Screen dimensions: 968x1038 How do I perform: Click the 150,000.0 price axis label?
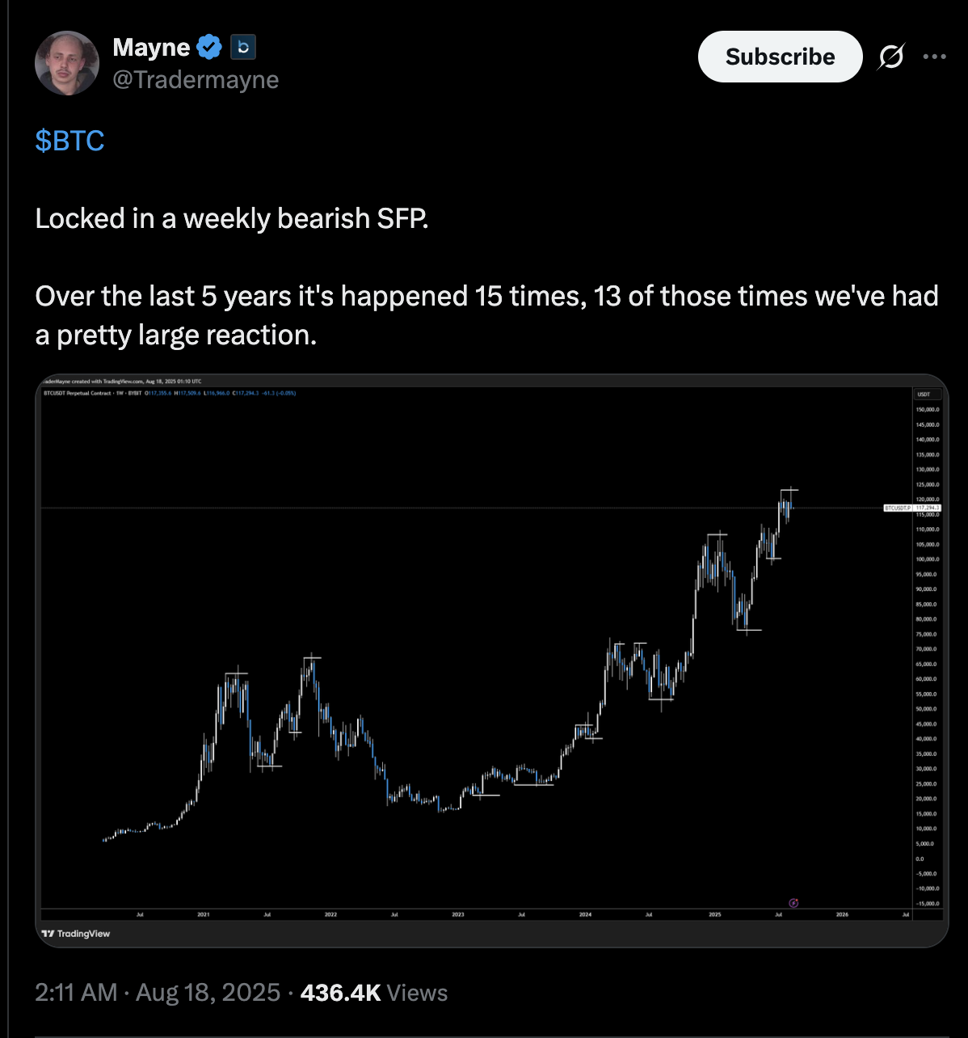927,410
